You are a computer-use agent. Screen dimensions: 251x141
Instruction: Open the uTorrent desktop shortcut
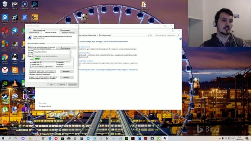pyautogui.click(x=5, y=111)
